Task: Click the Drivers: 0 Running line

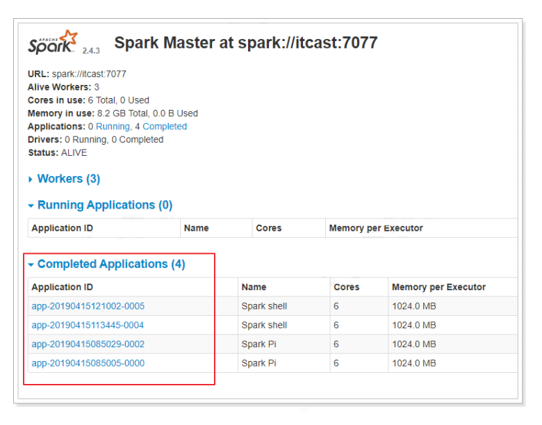Action: click(x=95, y=140)
